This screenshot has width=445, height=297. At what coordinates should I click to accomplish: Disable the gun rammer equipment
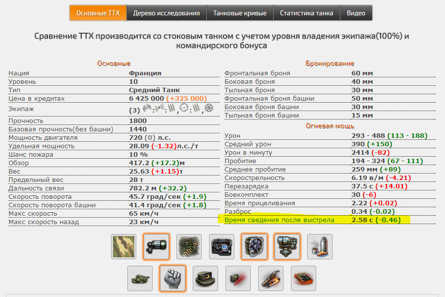pos(157,246)
